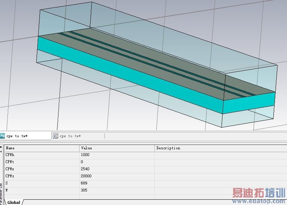Close the Parameter List panel

[x=1, y=147]
